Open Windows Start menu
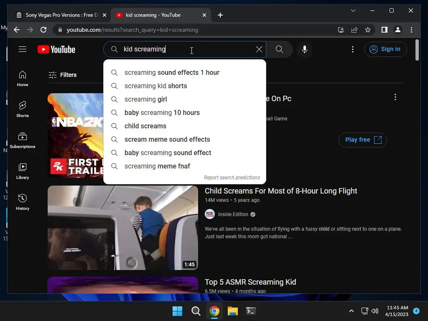 pos(177,311)
